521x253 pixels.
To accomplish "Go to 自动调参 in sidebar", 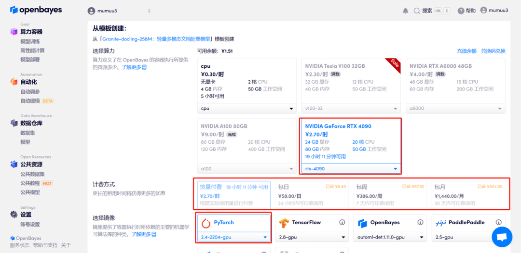I will click(30, 92).
